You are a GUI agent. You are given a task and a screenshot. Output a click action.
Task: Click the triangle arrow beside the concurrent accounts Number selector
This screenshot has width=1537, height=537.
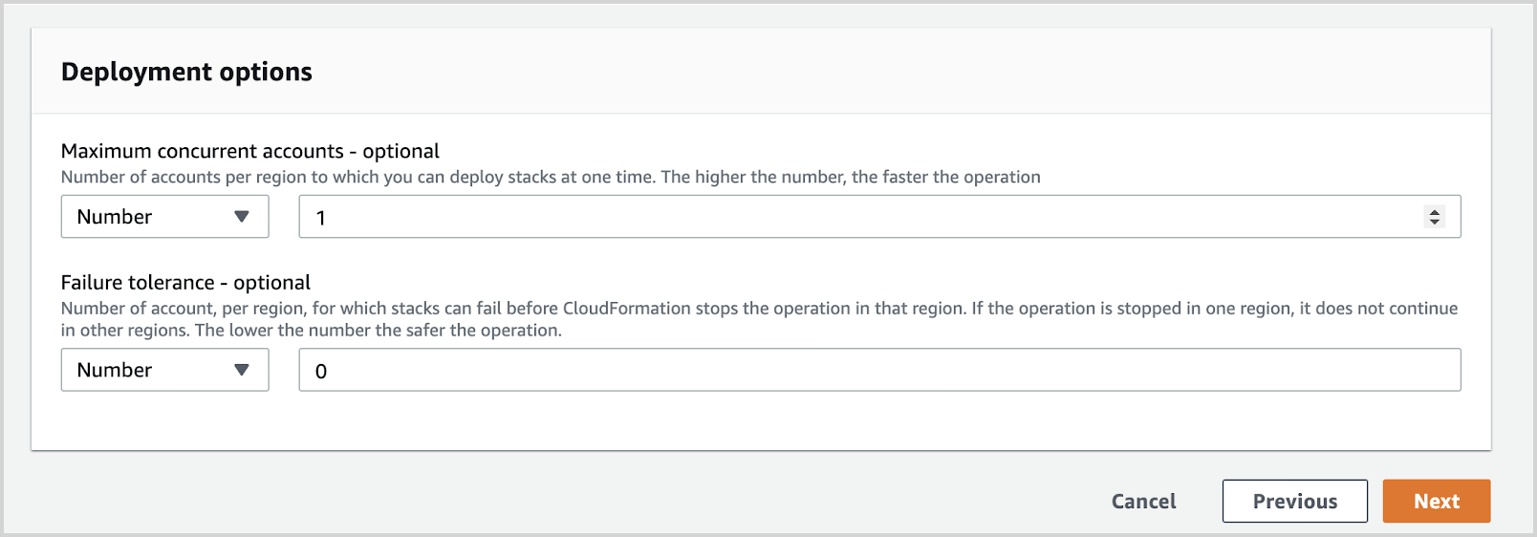pyautogui.click(x=242, y=217)
